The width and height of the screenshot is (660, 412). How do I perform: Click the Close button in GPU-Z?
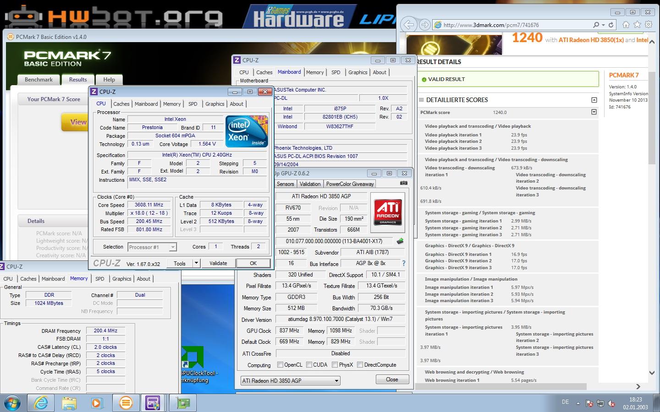coord(392,379)
